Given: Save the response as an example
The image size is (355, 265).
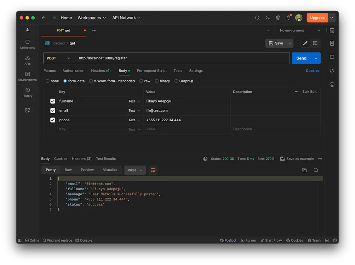Looking at the screenshot, I should [x=297, y=159].
